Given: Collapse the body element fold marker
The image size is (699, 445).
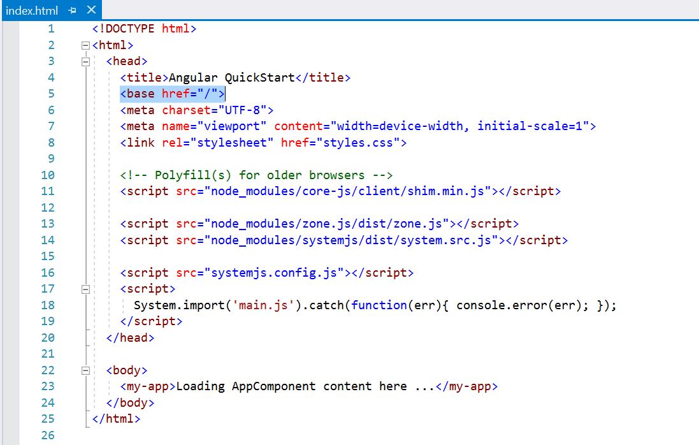Looking at the screenshot, I should click(x=85, y=370).
